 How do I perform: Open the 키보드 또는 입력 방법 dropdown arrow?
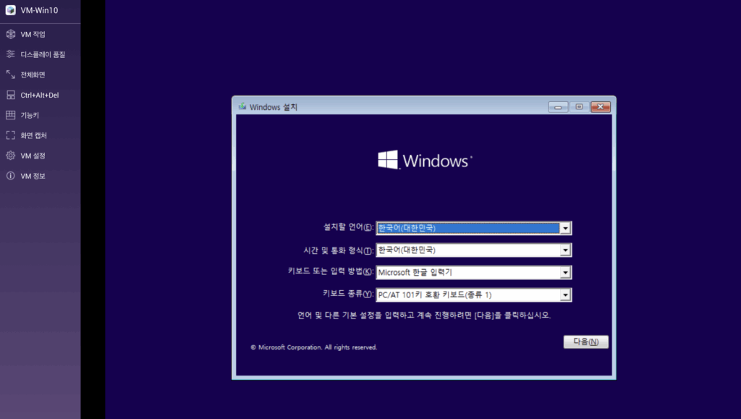(x=565, y=272)
